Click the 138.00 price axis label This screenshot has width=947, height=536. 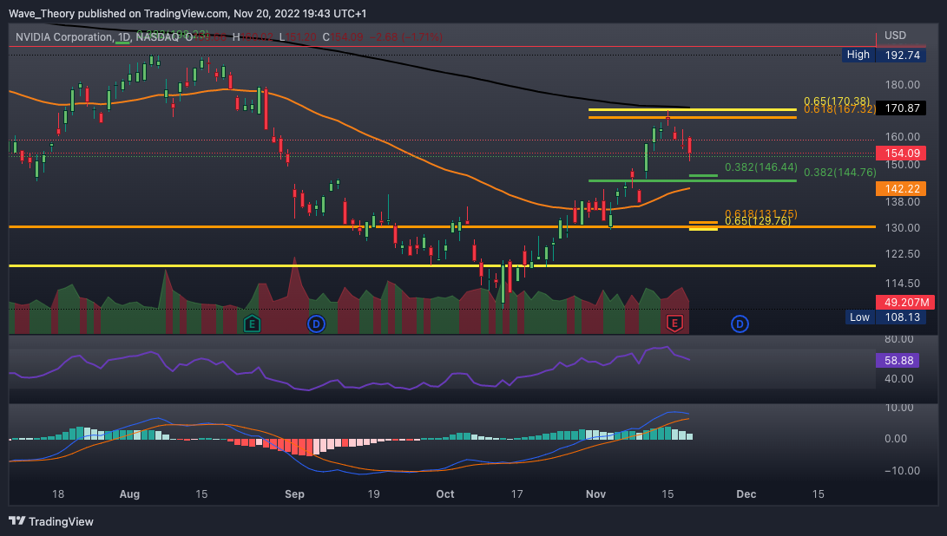[903, 201]
